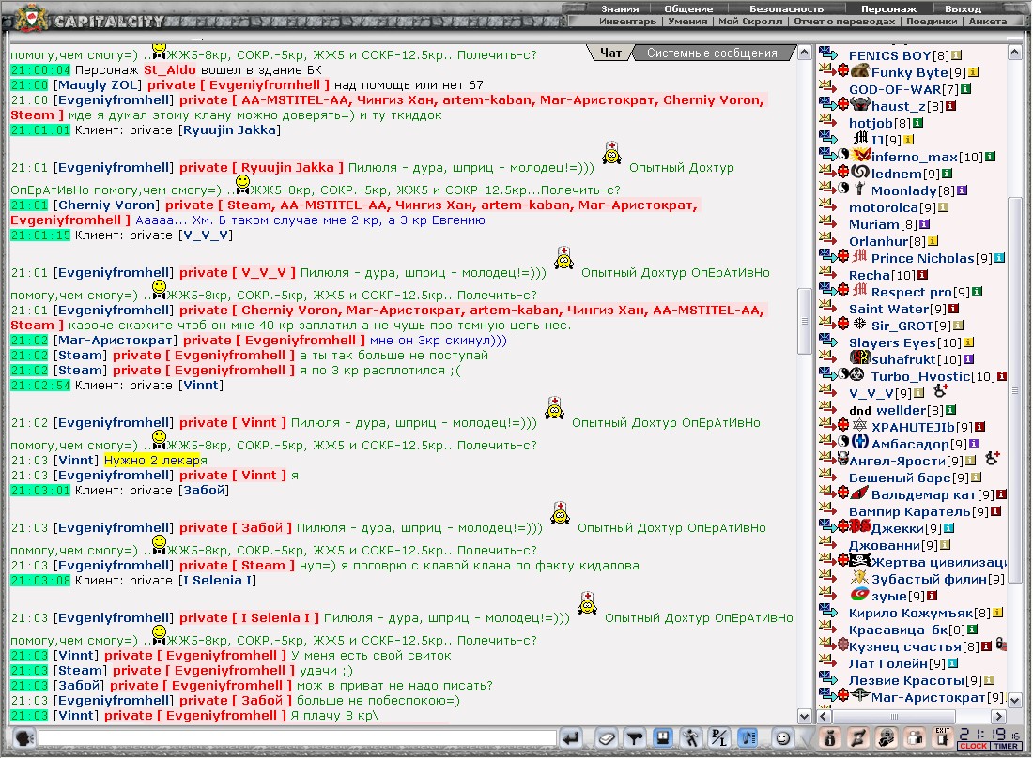Screen dimensions: 1033x759
Task: Open the Чат tab
Action: 610,53
